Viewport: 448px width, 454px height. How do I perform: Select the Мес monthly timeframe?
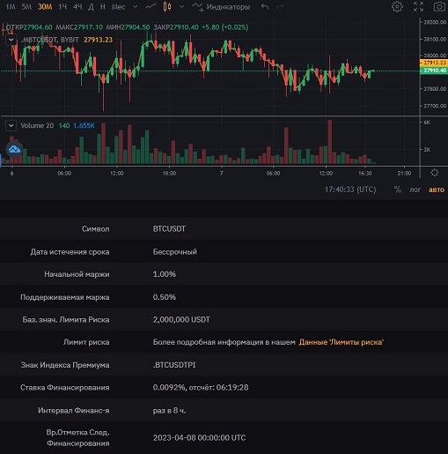(118, 7)
